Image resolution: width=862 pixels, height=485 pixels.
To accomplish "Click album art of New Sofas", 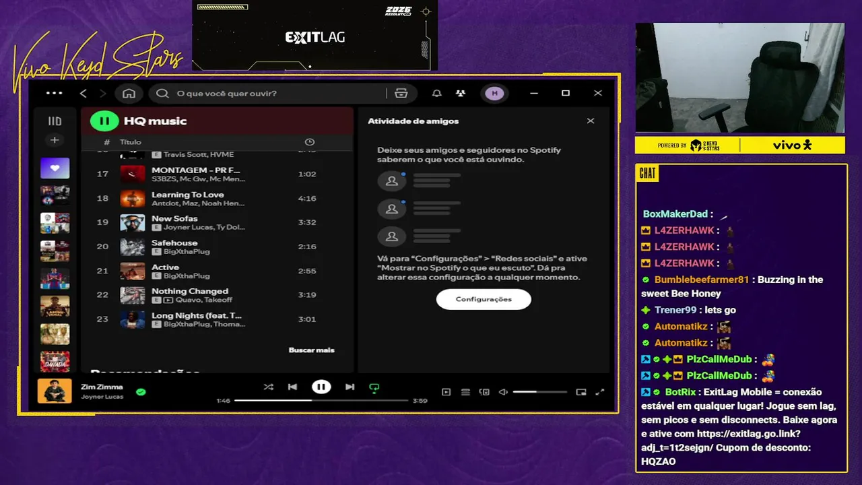I will (x=133, y=222).
